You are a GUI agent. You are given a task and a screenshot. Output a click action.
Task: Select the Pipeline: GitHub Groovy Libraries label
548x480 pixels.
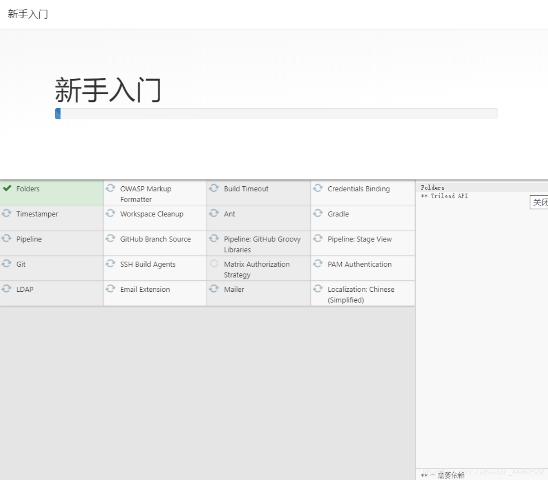click(262, 244)
